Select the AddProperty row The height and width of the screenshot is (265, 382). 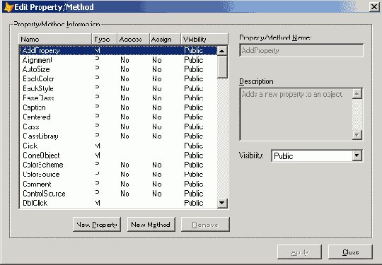[118, 50]
